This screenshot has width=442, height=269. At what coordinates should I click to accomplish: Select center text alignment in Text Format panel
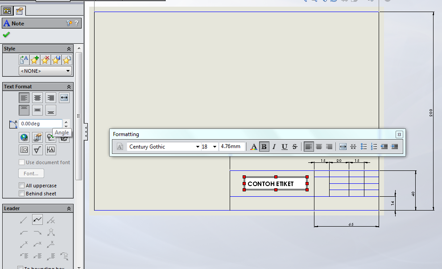click(x=37, y=98)
